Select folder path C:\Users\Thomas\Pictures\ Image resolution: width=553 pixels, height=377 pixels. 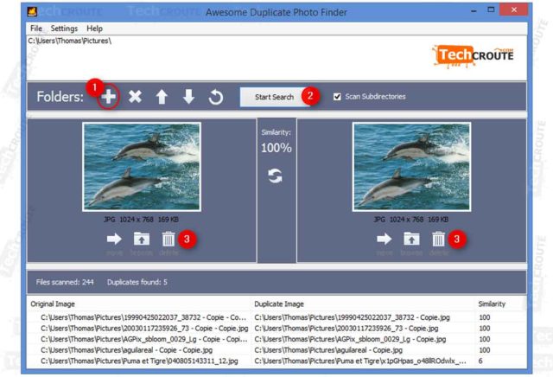pos(70,41)
